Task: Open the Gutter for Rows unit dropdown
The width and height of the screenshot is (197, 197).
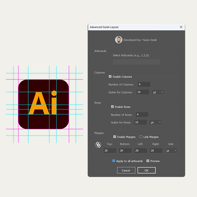Action: (156, 122)
